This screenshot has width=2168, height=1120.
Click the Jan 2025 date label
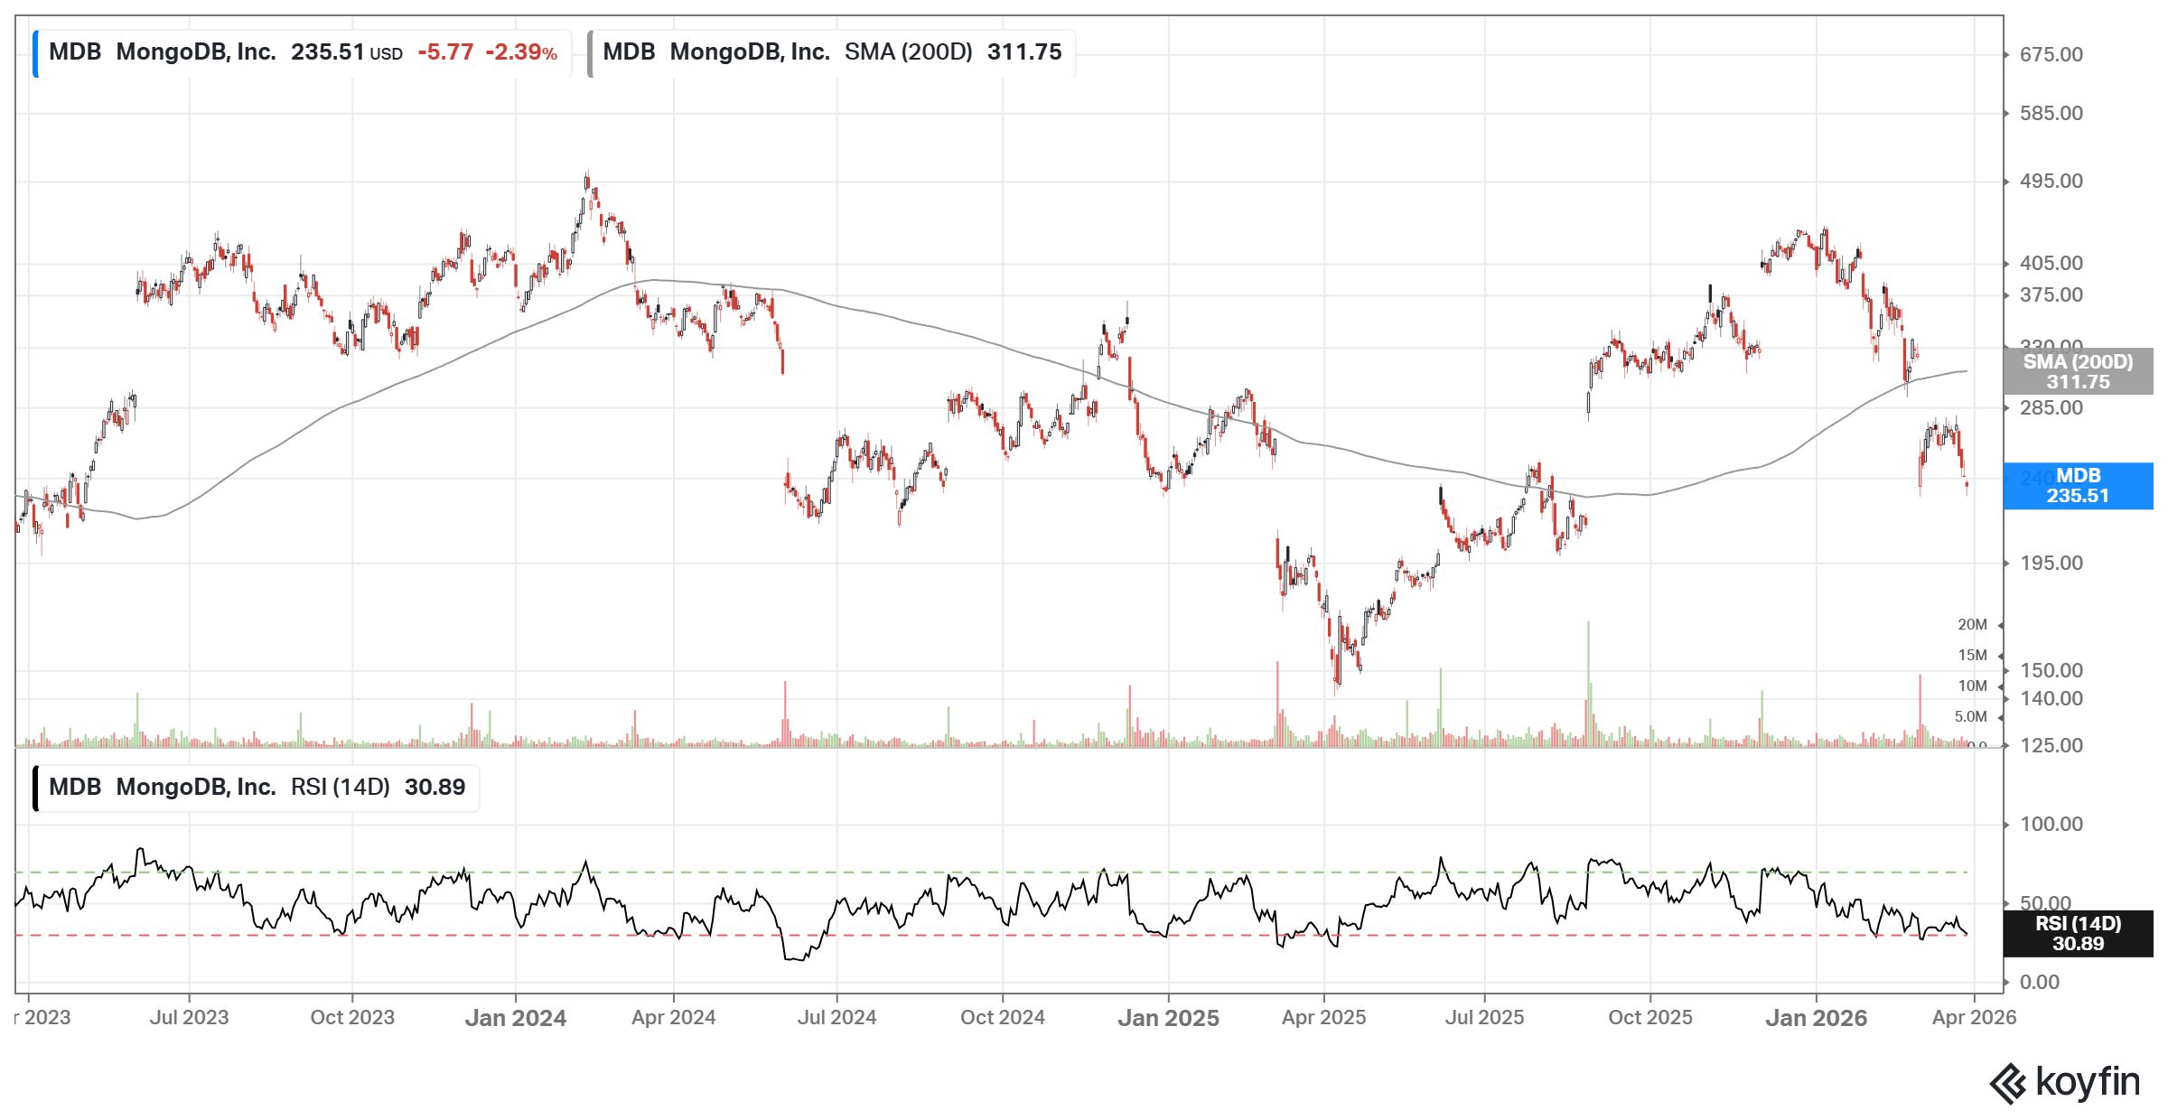click(x=1168, y=1018)
